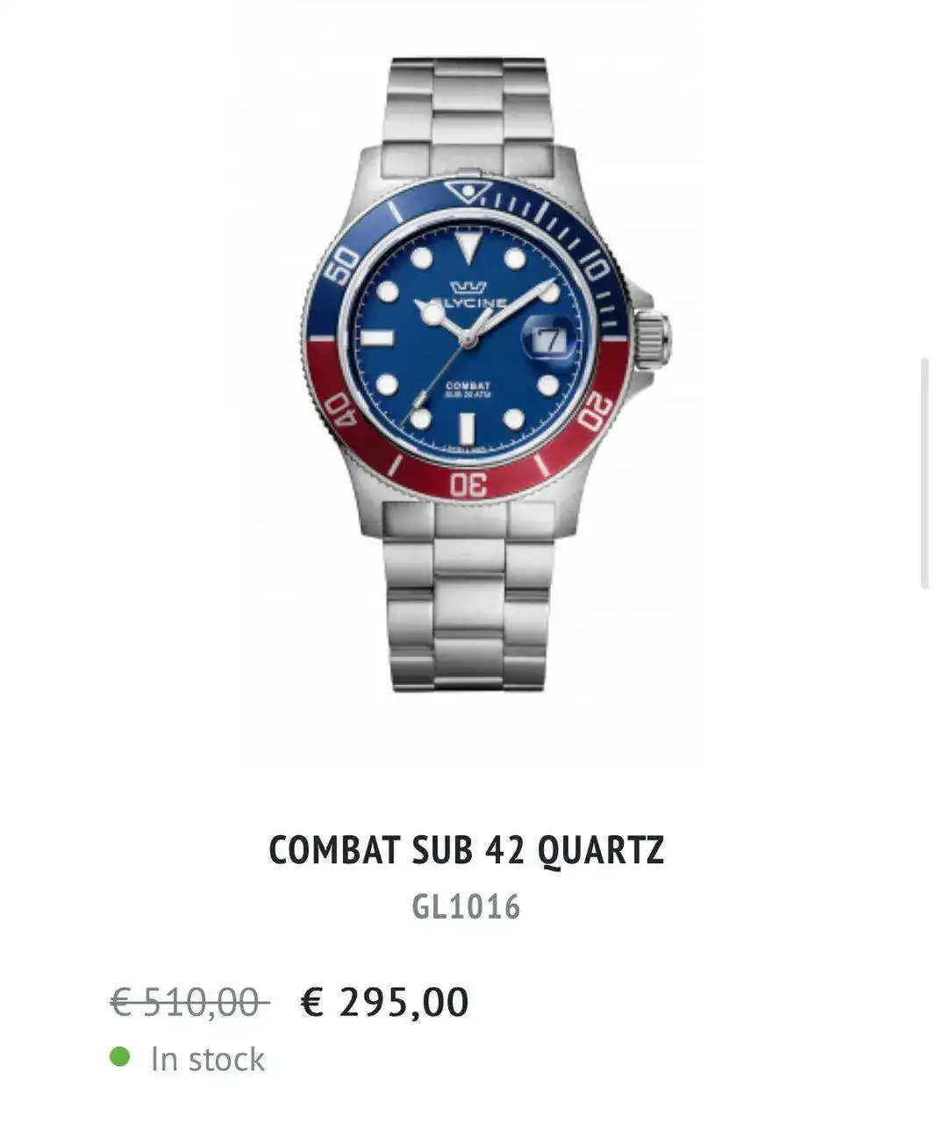936x1123 pixels.
Task: Click the COMBAT text on watch dial
Action: coord(468,385)
